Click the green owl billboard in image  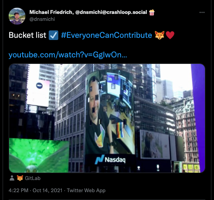[39, 155]
